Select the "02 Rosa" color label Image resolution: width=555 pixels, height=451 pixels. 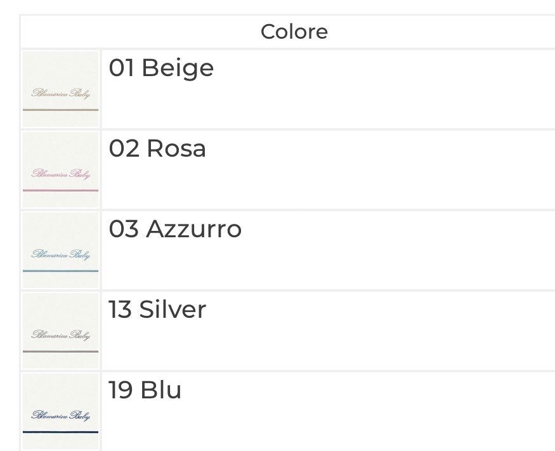[157, 148]
